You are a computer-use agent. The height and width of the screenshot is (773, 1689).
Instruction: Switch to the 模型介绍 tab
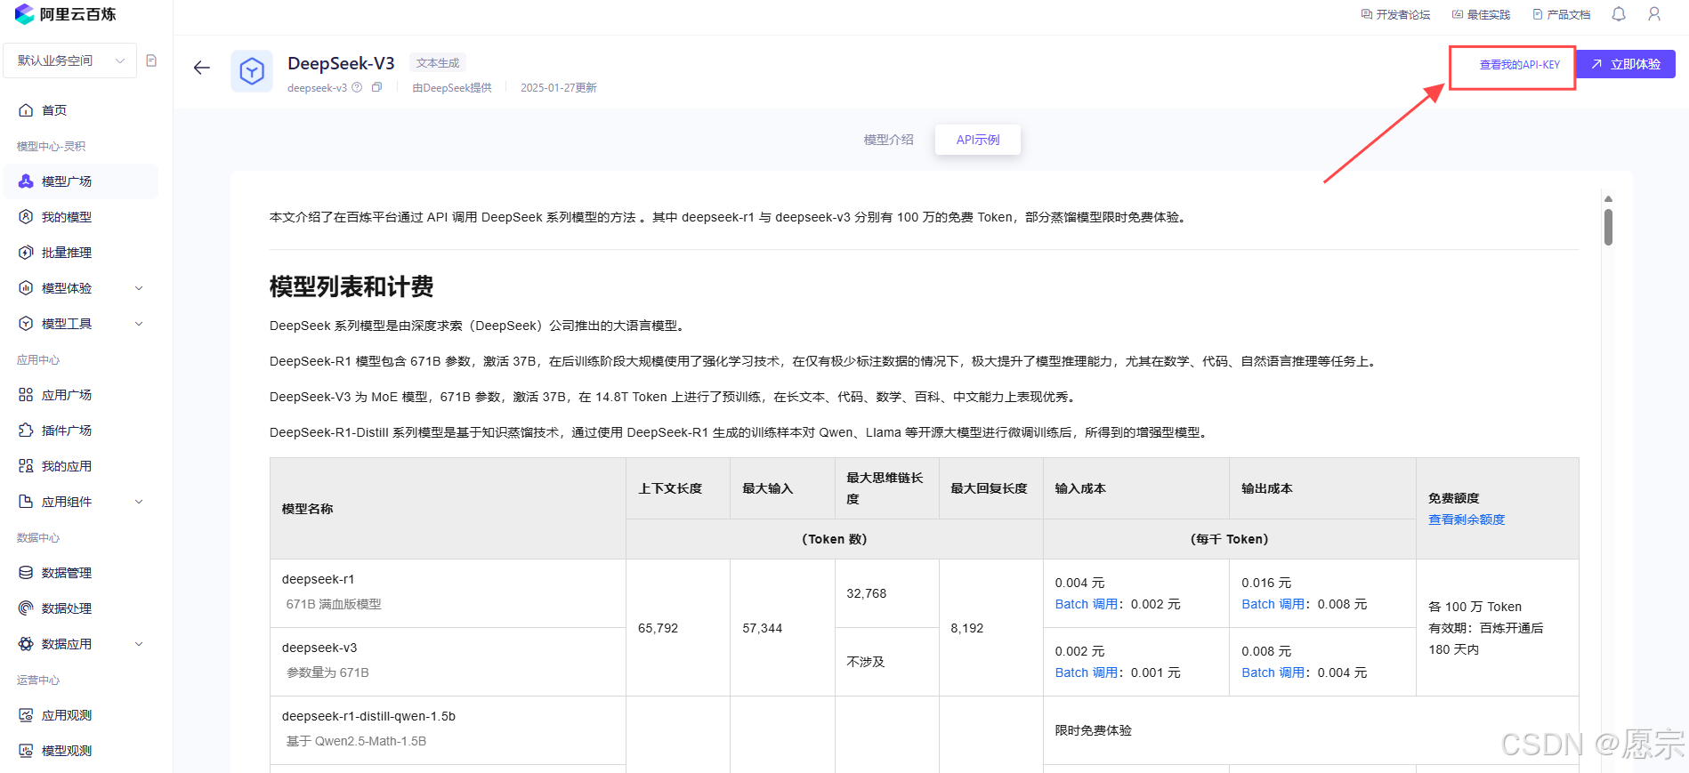888,140
